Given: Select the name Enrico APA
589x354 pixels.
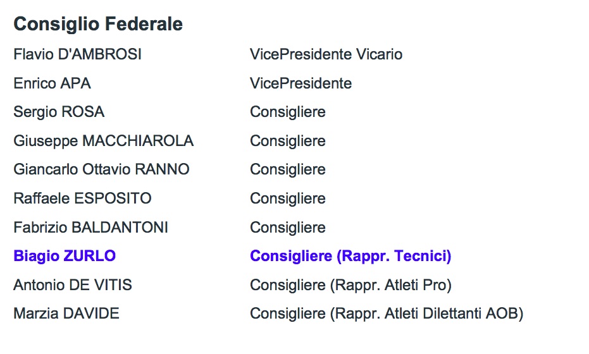Looking at the screenshot, I should pyautogui.click(x=52, y=83).
